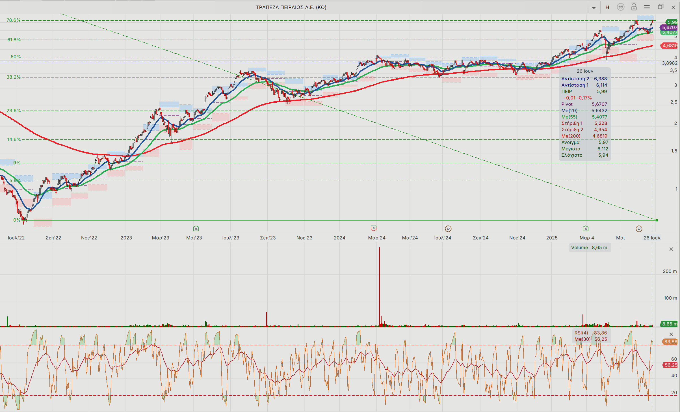
Task: Click the 78.6% Fibonacci level label
Action: click(14, 20)
